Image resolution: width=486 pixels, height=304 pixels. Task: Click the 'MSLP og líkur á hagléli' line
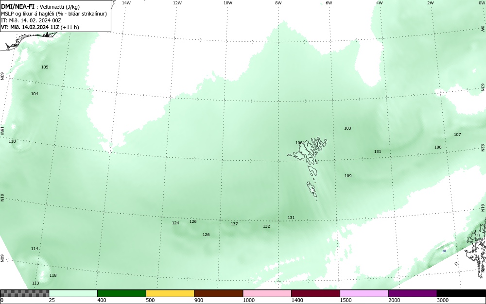pyautogui.click(x=54, y=14)
